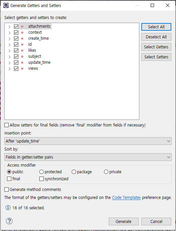Click the private field icon beside views
176x231 pixels.
22,69
